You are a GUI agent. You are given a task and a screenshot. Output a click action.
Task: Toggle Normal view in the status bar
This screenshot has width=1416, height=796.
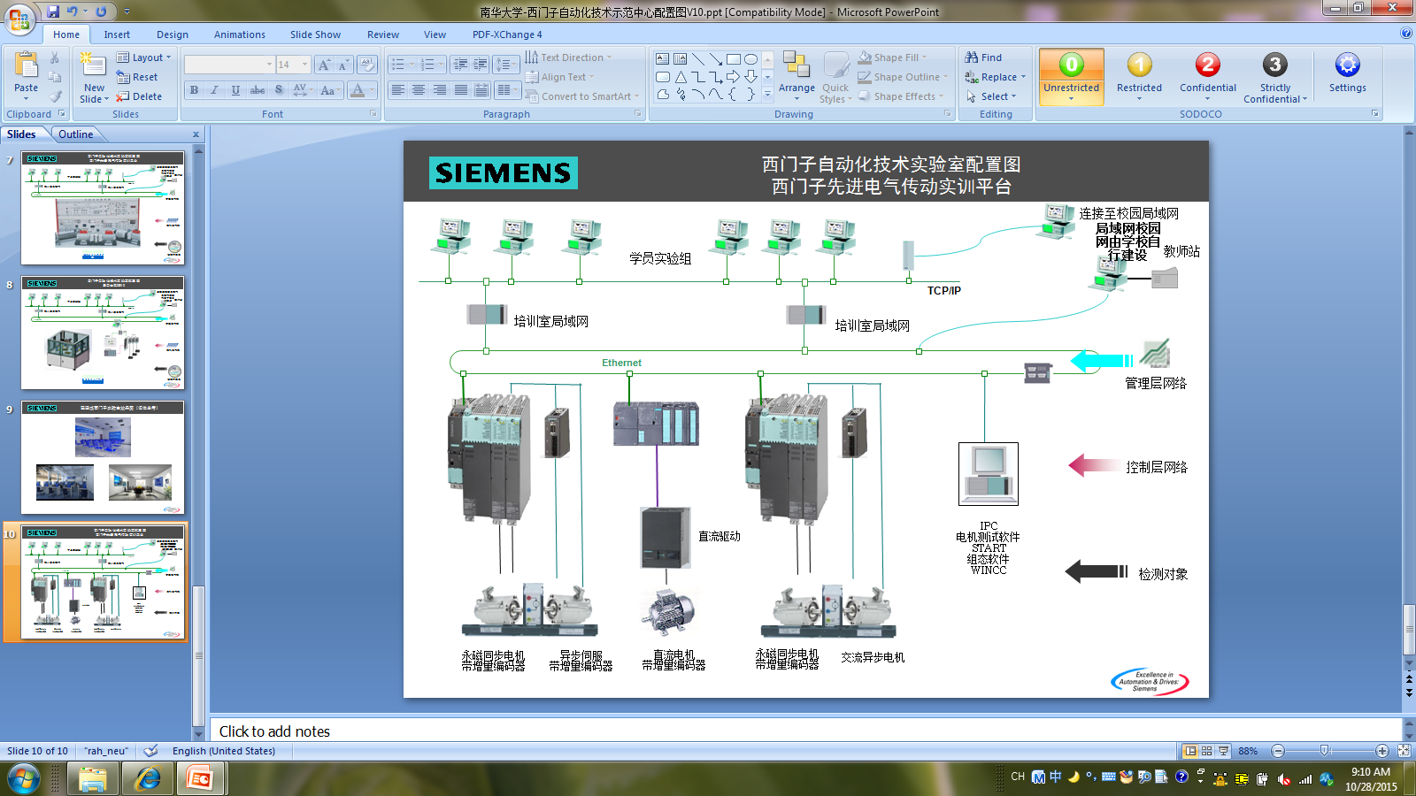click(x=1190, y=751)
